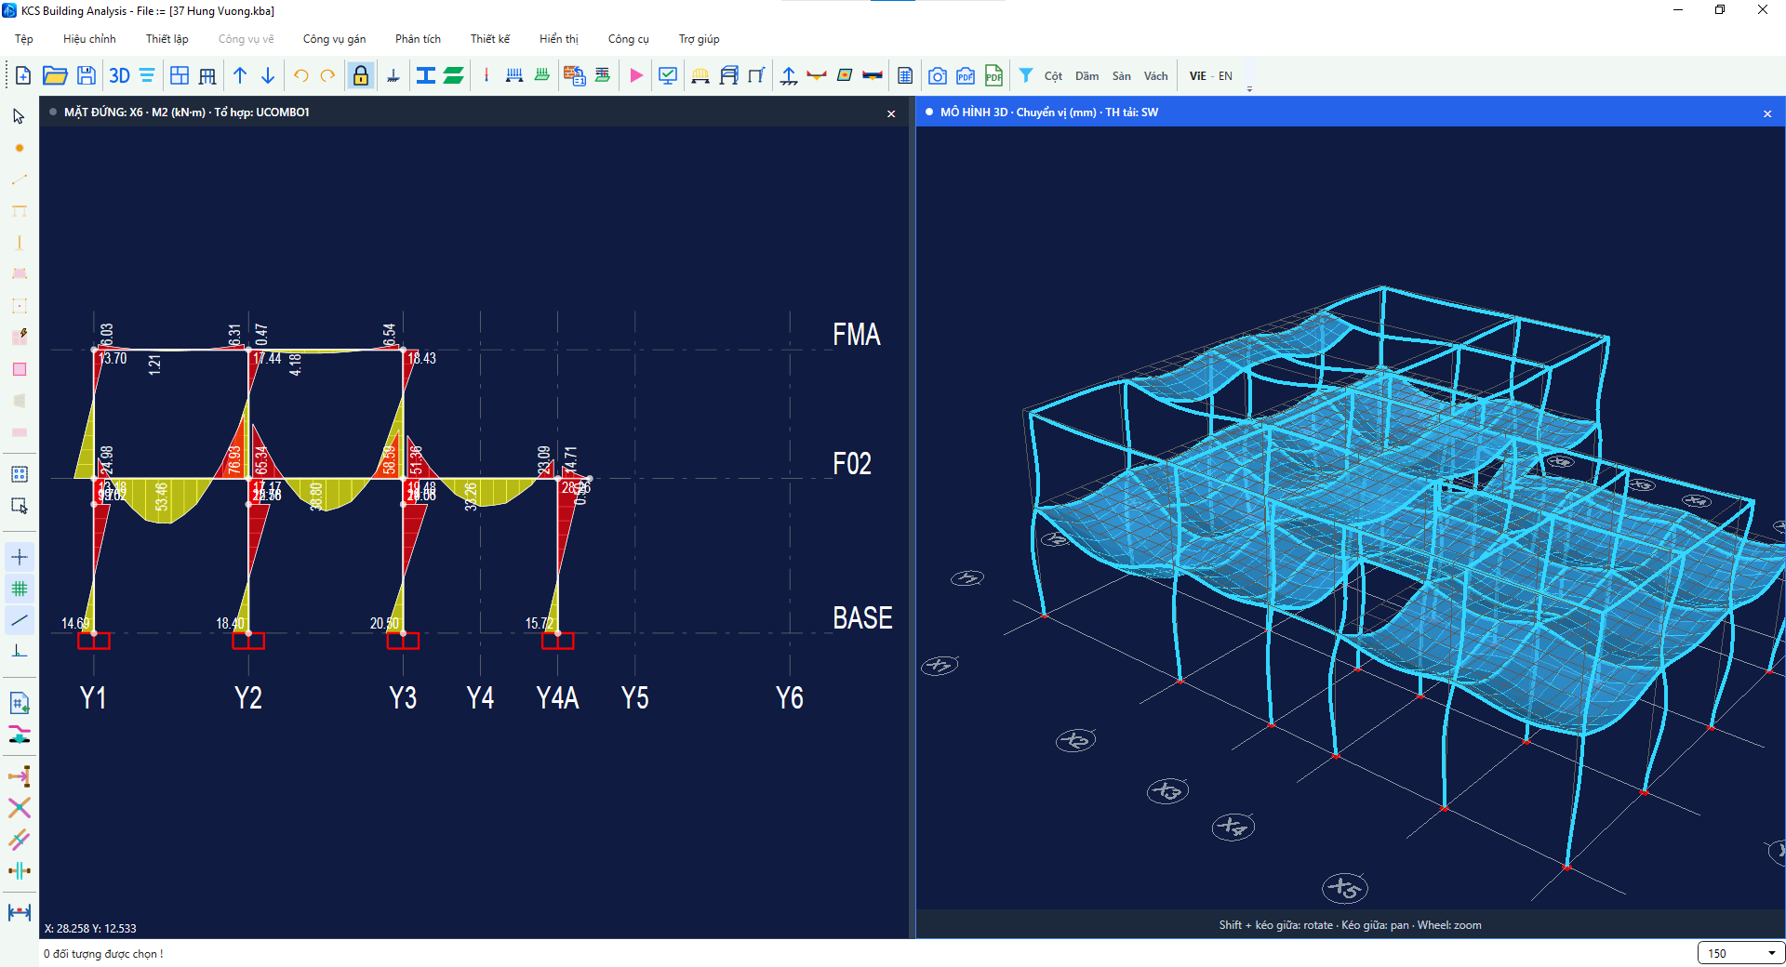Toggle the Vách filter

[x=1155, y=76]
